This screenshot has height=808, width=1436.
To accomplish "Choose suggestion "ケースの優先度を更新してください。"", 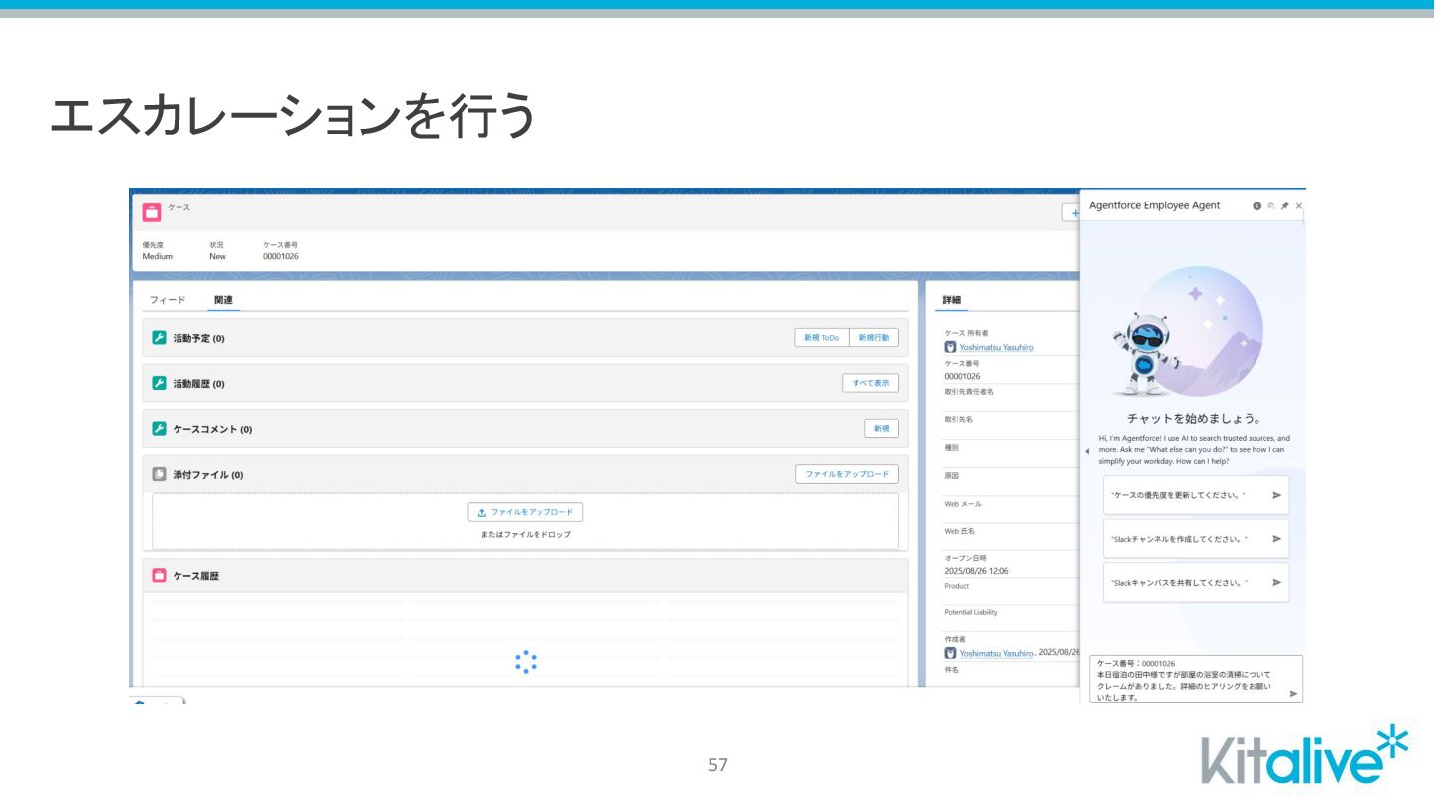I will [1196, 495].
